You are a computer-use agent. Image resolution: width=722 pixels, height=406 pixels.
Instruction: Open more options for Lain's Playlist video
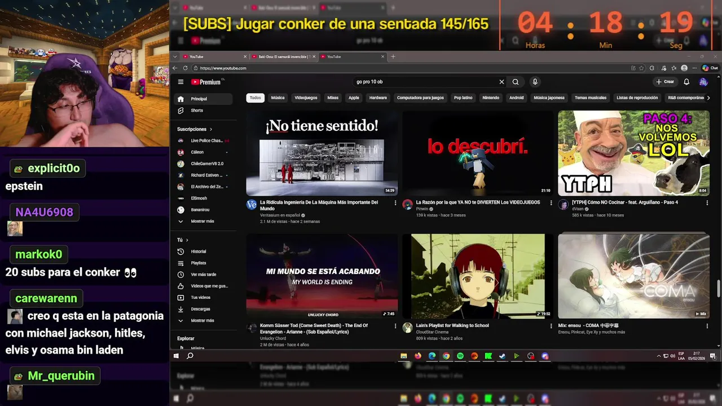pos(551,326)
